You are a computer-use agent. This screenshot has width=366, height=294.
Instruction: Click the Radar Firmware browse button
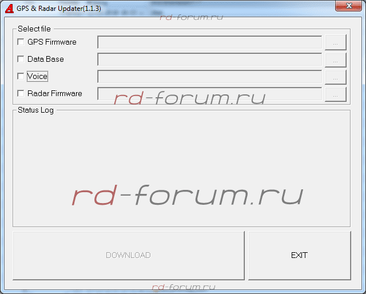coord(336,94)
